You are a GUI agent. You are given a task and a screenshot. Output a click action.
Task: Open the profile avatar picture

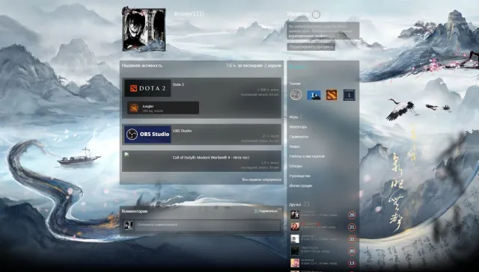coord(144,29)
